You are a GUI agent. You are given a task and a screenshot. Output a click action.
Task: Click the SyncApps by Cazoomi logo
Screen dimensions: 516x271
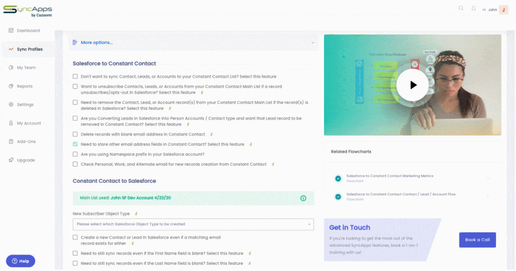click(x=28, y=11)
